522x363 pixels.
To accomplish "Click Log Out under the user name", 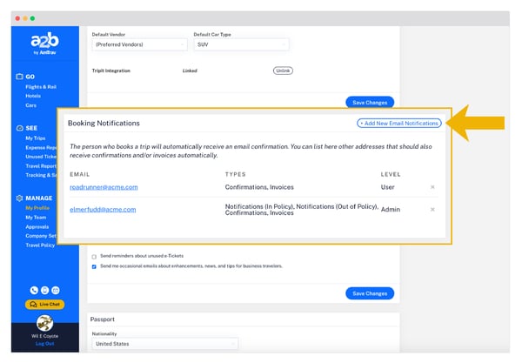I will [44, 343].
